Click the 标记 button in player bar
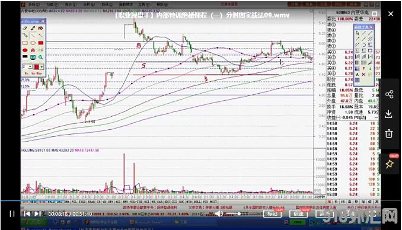Image resolution: width=402 pixels, height=230 pixels. [x=272, y=213]
